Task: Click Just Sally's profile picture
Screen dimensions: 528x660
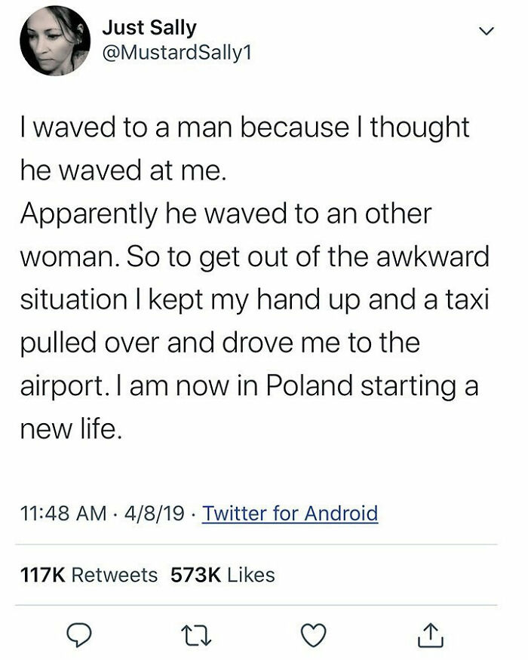Action: [52, 41]
